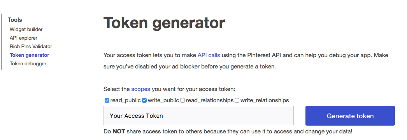Go to API explorer tool
Image resolution: width=407 pixels, height=140 pixels.
24,38
